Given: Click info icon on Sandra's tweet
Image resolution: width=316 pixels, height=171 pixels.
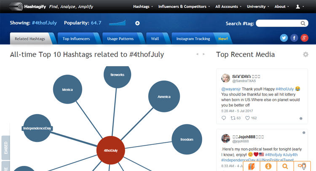Looking at the screenshot, I should [301, 118].
